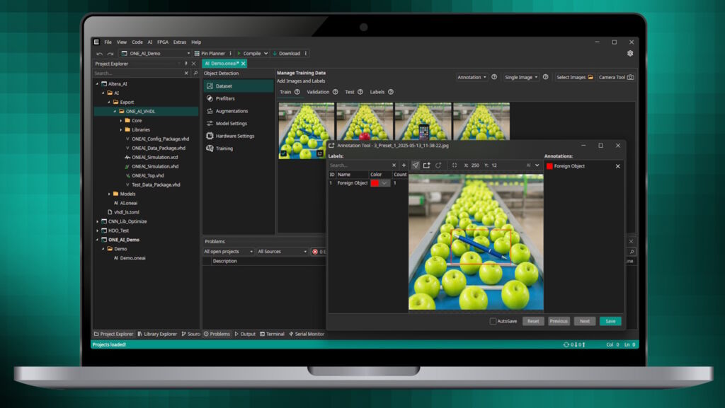This screenshot has height=408, width=725.
Task: Toggle the checkbox on the first dataset thumbnail
Action: (283, 152)
